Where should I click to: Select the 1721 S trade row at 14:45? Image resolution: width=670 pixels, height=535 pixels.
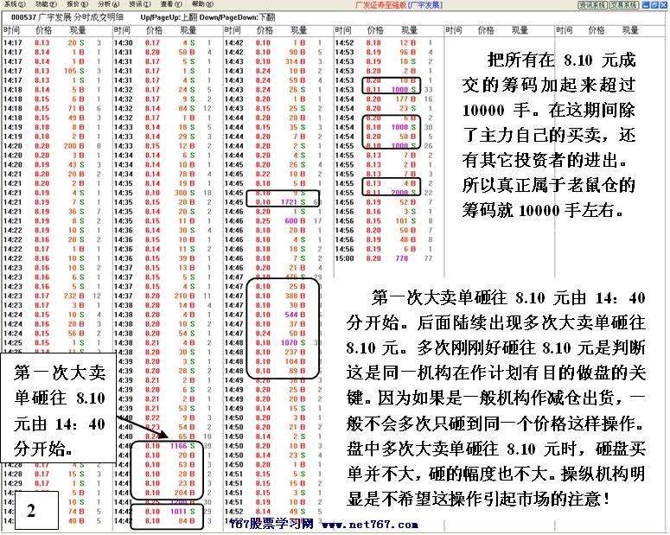pyautogui.click(x=283, y=200)
